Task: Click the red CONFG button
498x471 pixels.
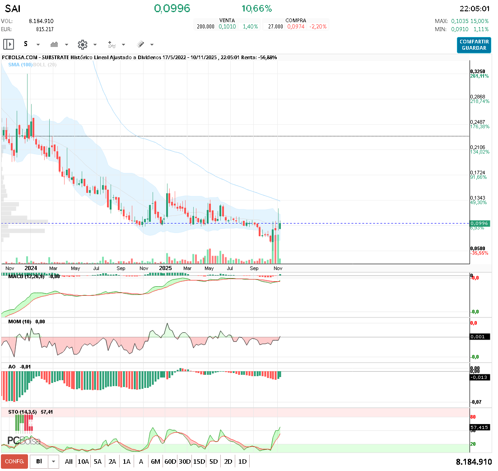Action: tap(14, 462)
